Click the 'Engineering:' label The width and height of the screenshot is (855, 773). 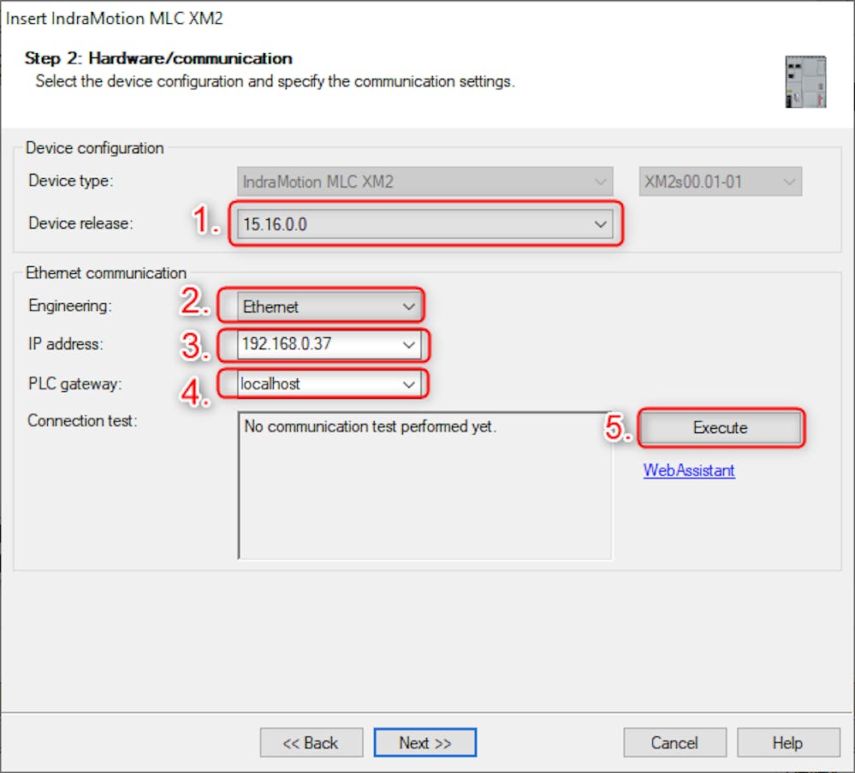[x=70, y=306]
